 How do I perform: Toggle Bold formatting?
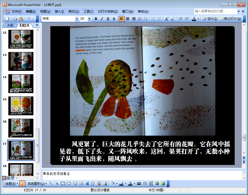click(x=96, y=19)
